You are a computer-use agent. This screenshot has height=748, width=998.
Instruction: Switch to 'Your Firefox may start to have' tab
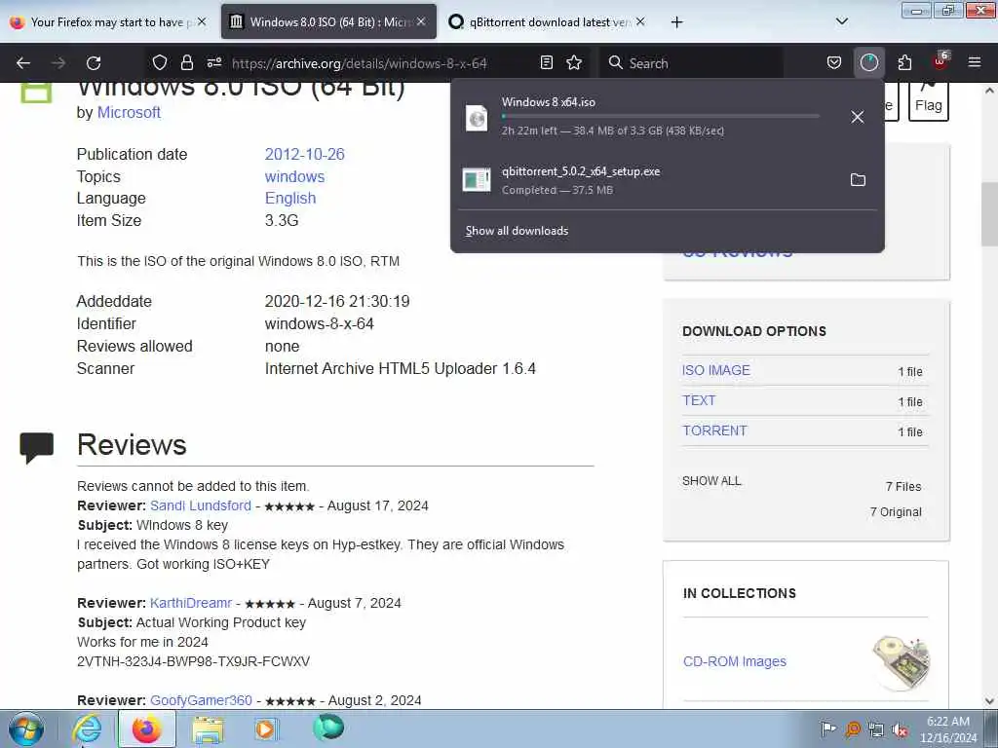pos(108,21)
